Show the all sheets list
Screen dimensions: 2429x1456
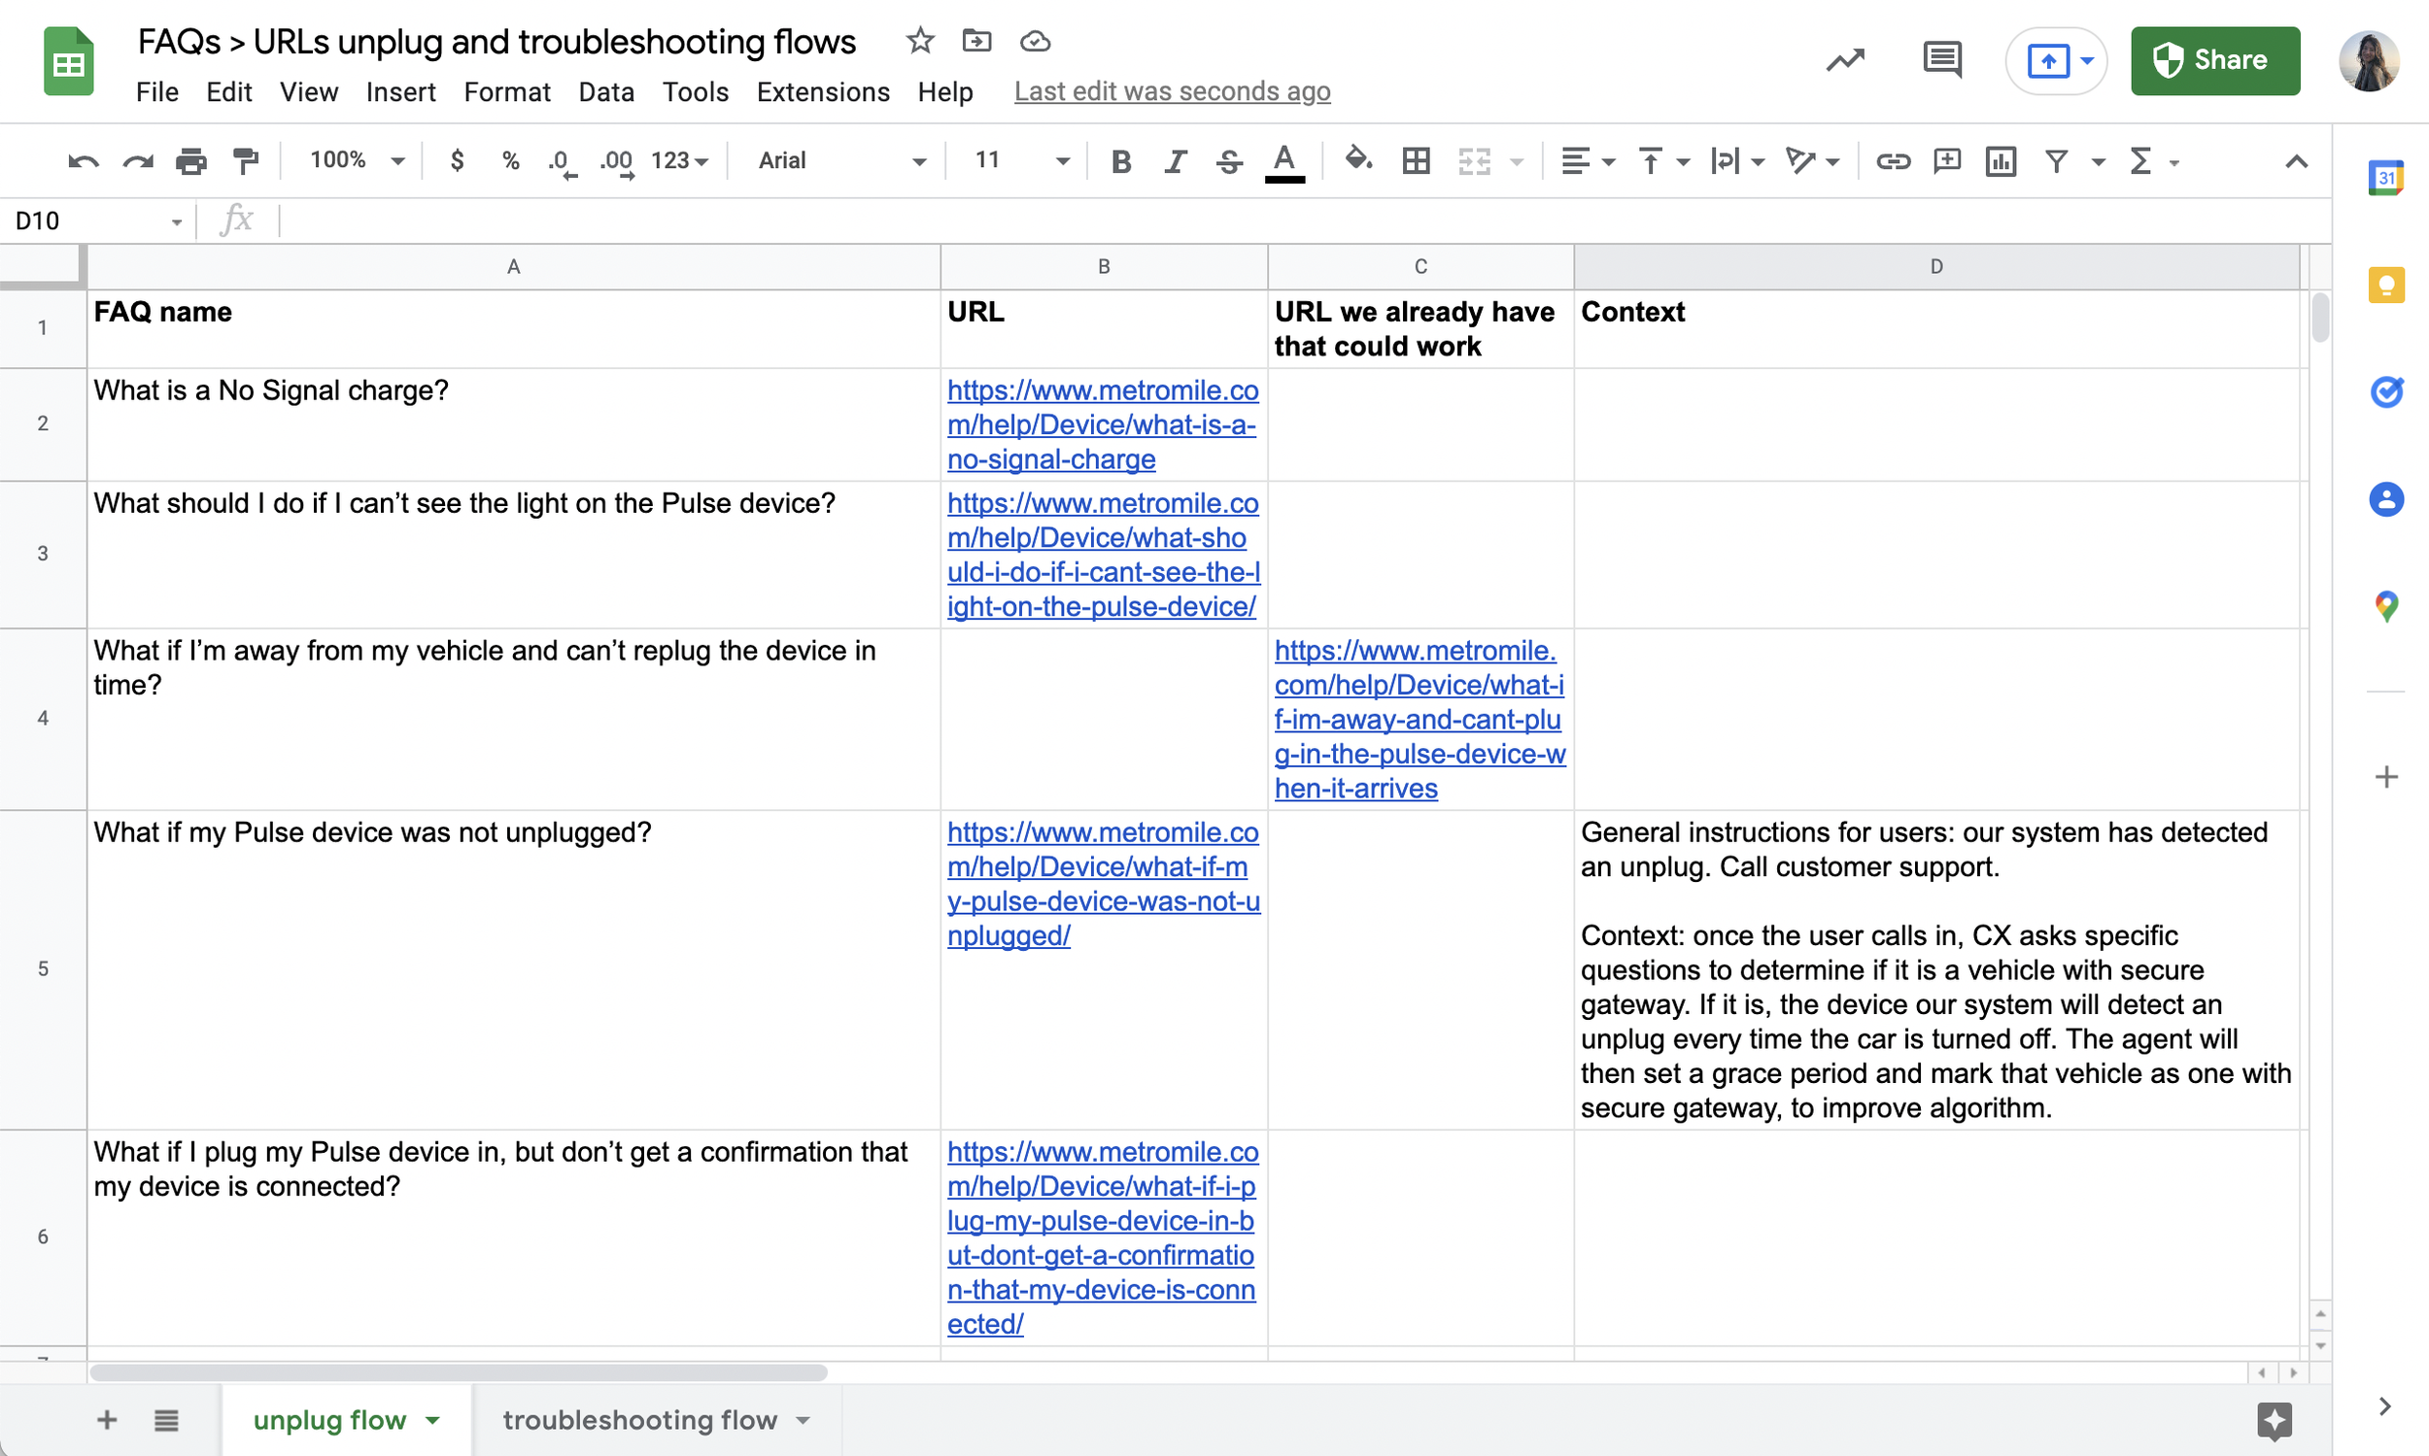click(167, 1420)
